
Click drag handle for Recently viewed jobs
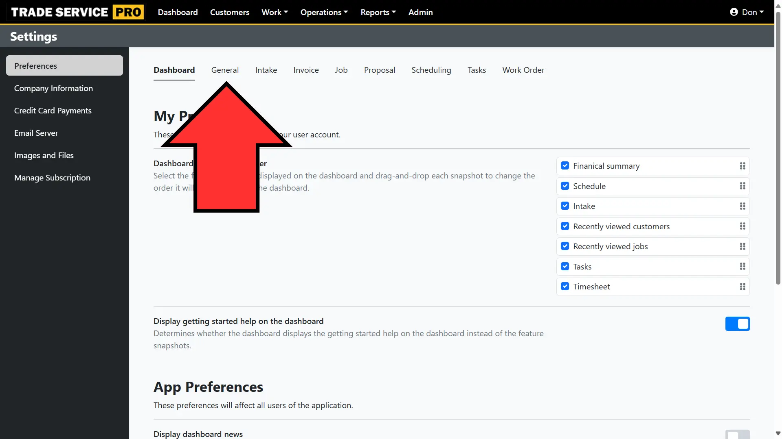[742, 246]
